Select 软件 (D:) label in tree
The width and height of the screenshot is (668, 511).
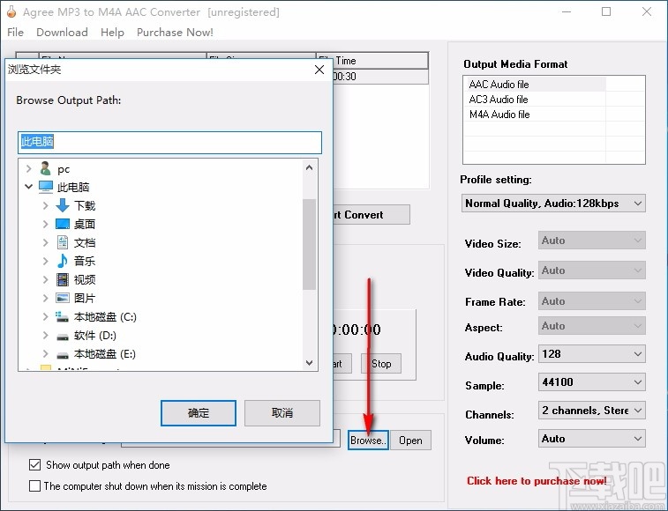(x=95, y=336)
